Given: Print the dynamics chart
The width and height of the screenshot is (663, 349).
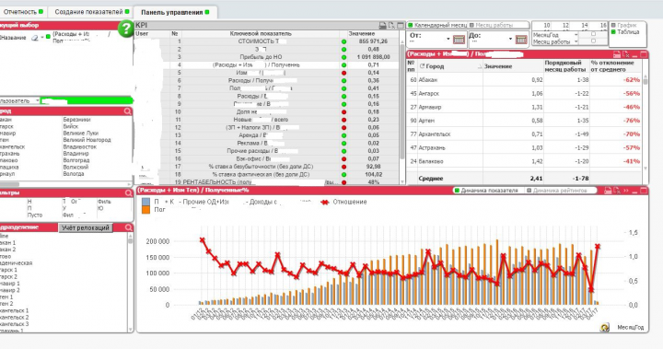Looking at the screenshot, I should tap(608, 191).
